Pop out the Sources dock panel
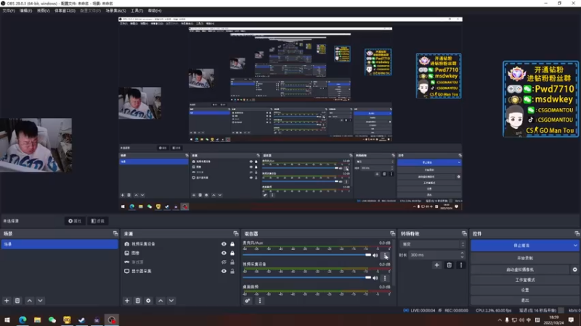The image size is (581, 326). coord(235,233)
